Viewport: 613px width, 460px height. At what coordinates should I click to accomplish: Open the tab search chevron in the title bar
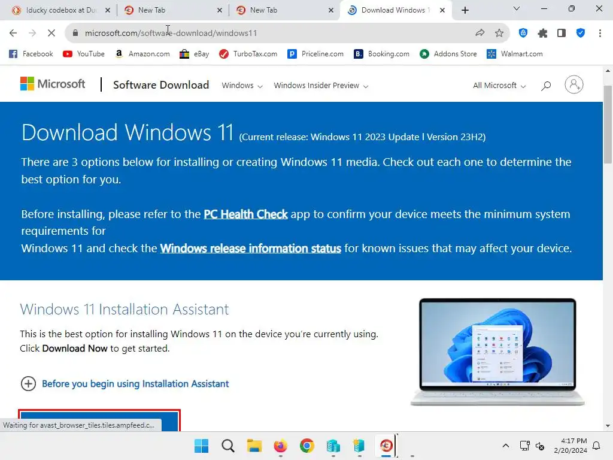517,8
